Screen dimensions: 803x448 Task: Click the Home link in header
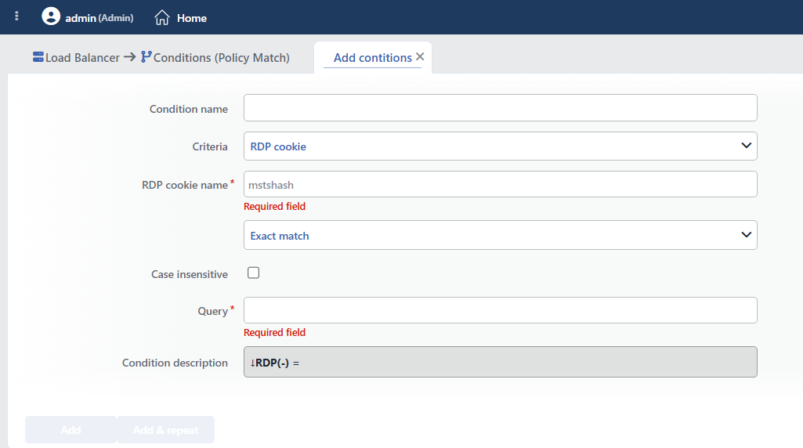pos(191,19)
